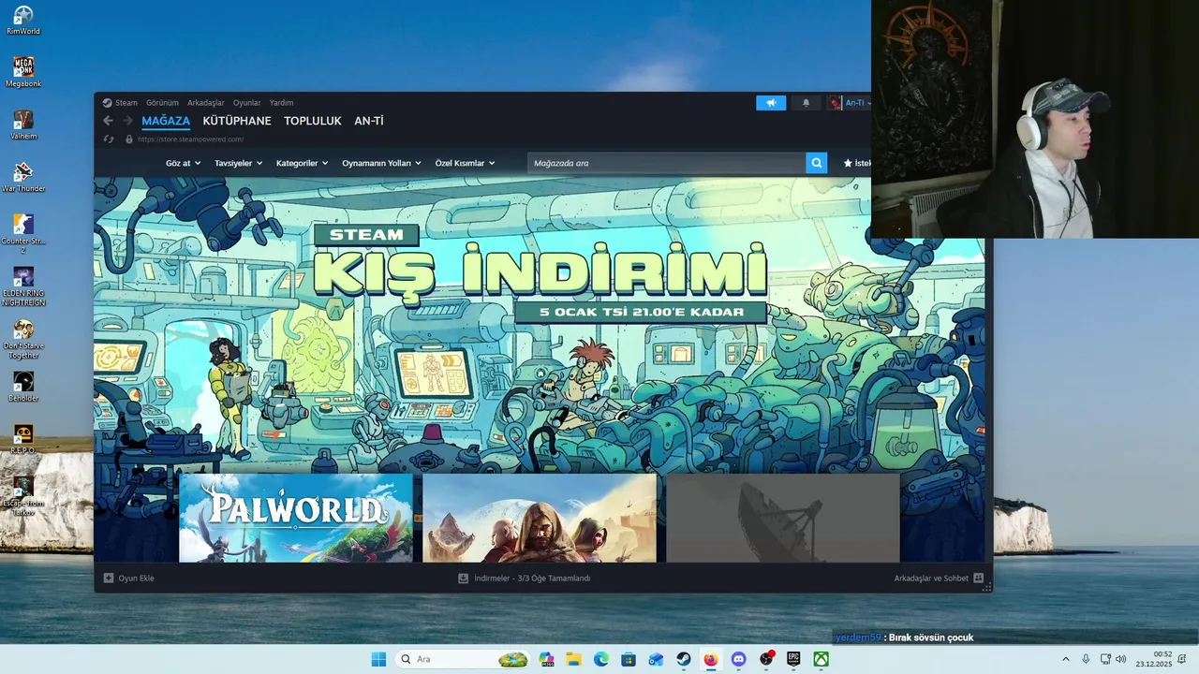Open the taskbar clock and date
Image resolution: width=1199 pixels, height=674 pixels.
point(1154,659)
